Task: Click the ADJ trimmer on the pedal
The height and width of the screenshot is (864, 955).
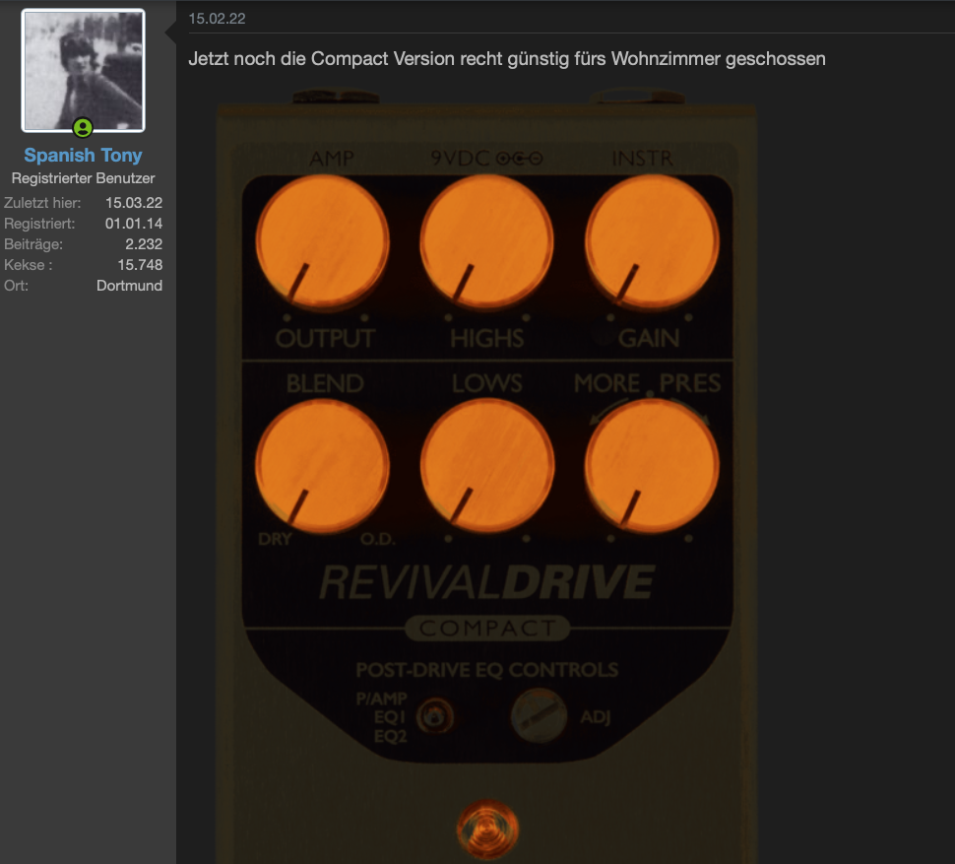Action: 539,716
